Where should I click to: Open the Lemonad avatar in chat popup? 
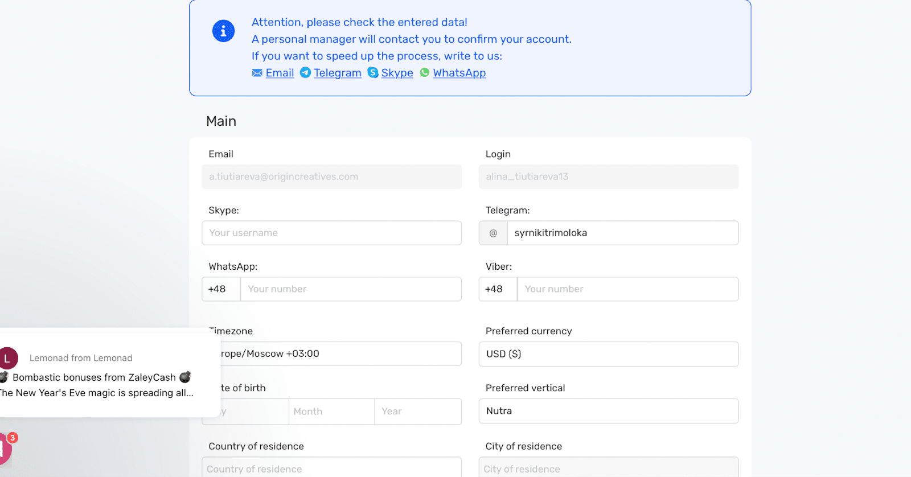click(x=8, y=359)
